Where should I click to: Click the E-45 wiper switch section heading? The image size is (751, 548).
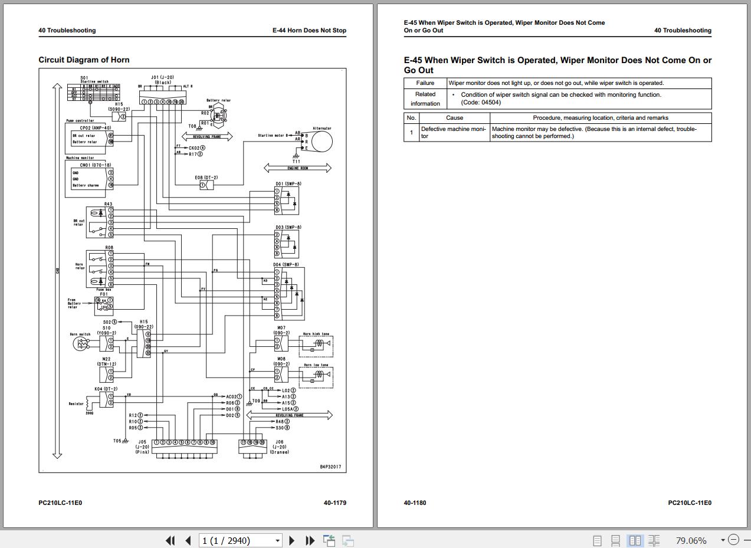(x=557, y=65)
